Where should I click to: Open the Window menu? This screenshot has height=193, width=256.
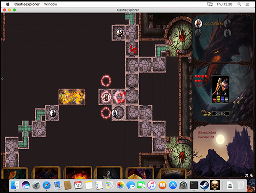(50, 4)
